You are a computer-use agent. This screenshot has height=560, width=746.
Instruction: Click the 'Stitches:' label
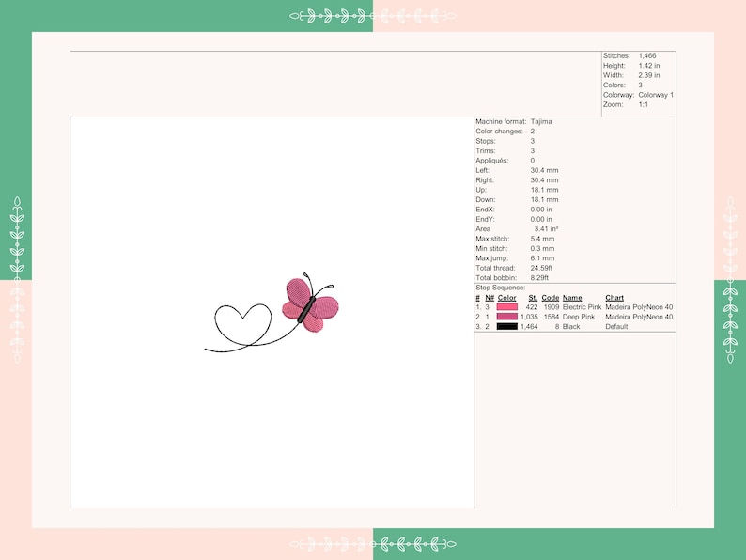coord(616,55)
